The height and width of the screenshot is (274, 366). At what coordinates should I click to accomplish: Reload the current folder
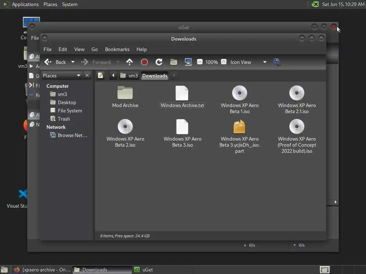pos(159,62)
